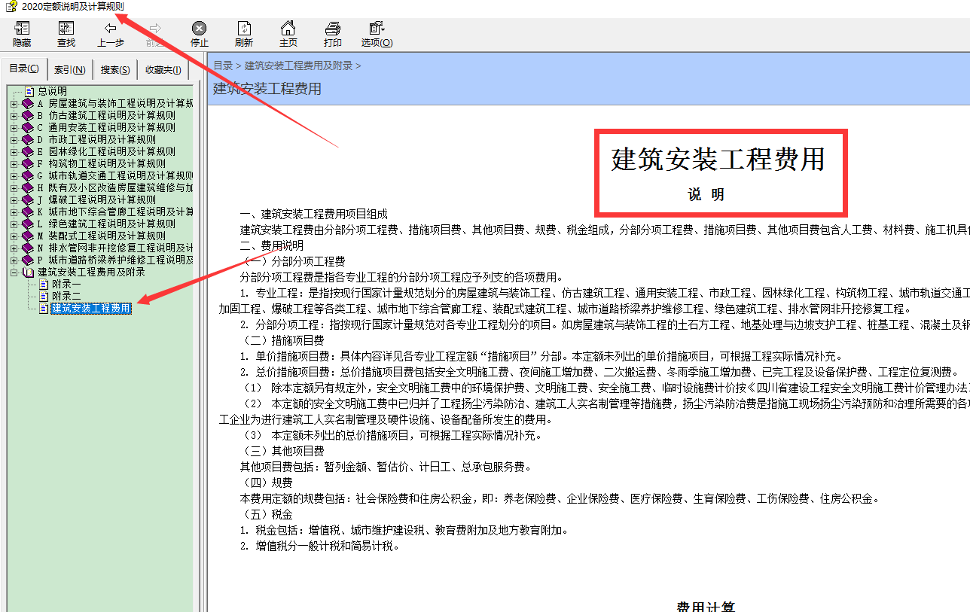Viewport: 970px width, 612px height.
Task: Select highlighted 建筑安装工程费用 tree topic
Action: click(x=91, y=309)
